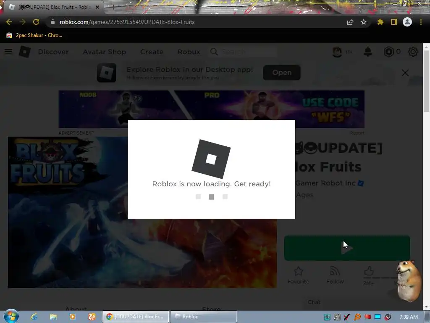This screenshot has height=323, width=430.
Task: Like the game thumbs-up icon
Action: (x=369, y=271)
